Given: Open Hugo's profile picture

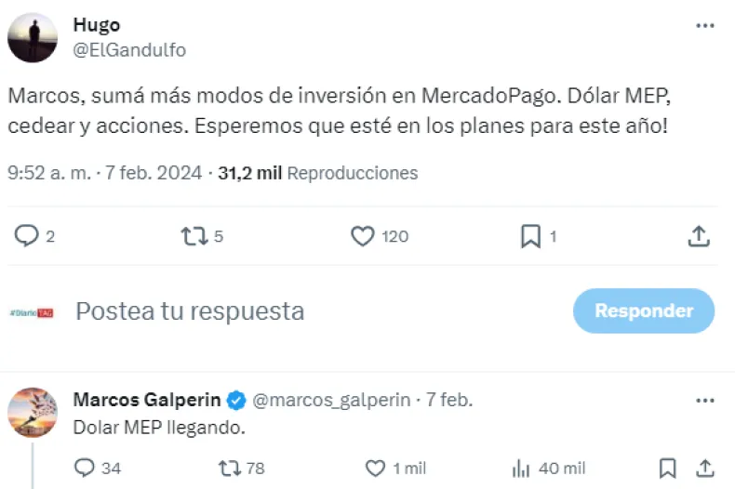Looking at the screenshot, I should 33,37.
